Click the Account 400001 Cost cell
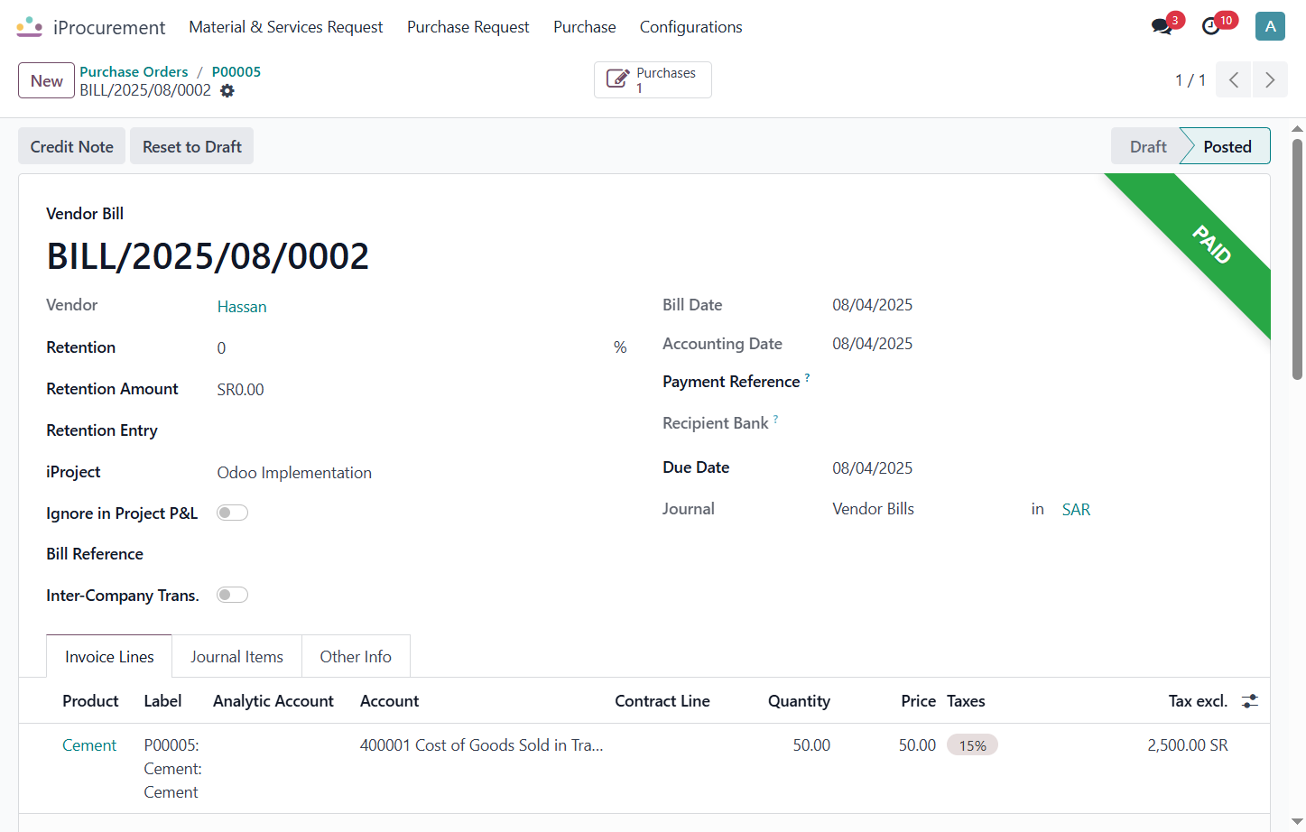This screenshot has height=832, width=1306. tap(481, 745)
